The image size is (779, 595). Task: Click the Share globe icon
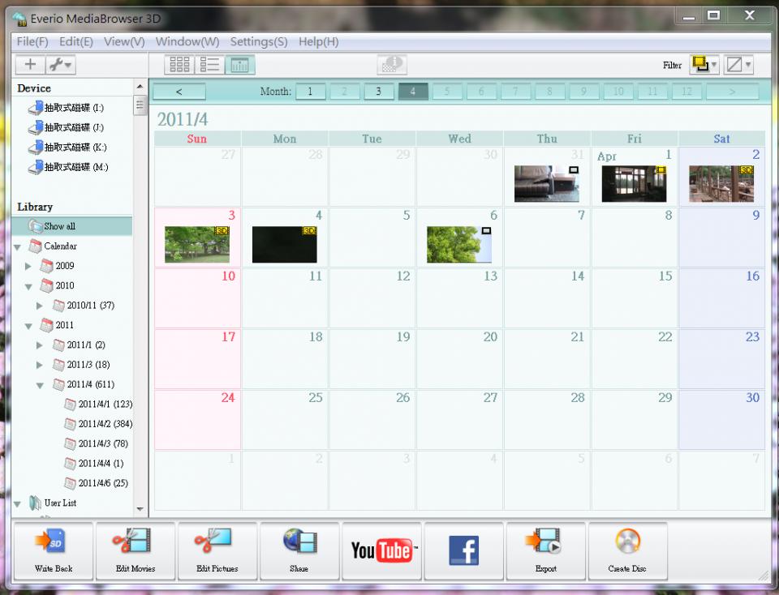click(x=299, y=550)
